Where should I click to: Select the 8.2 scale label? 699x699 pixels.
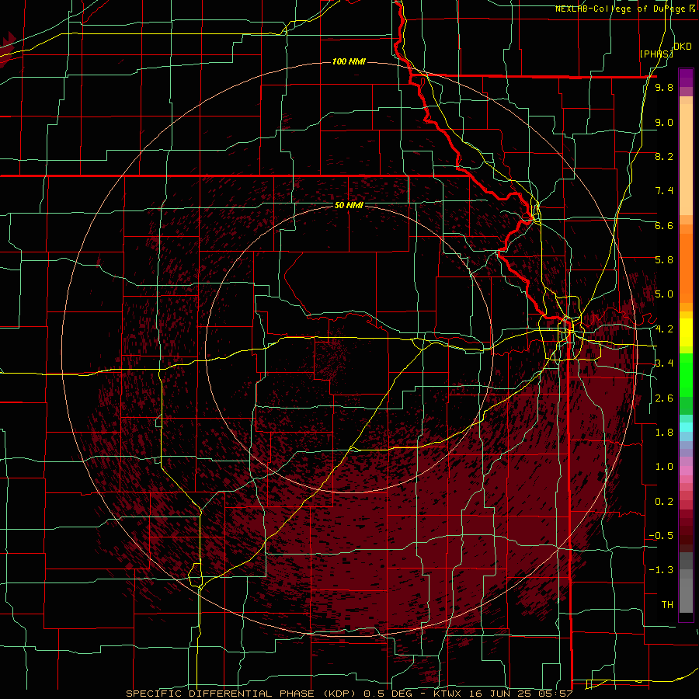pos(664,156)
